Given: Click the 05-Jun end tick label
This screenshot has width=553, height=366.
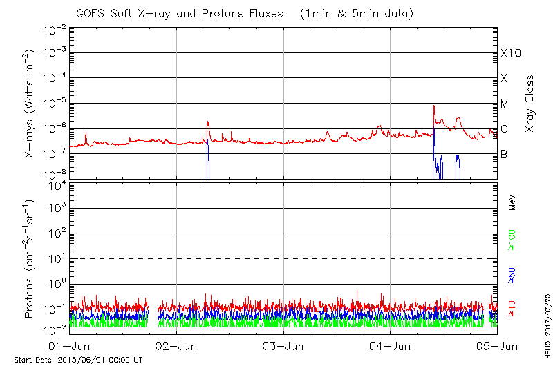Looking at the screenshot, I should [x=497, y=345].
